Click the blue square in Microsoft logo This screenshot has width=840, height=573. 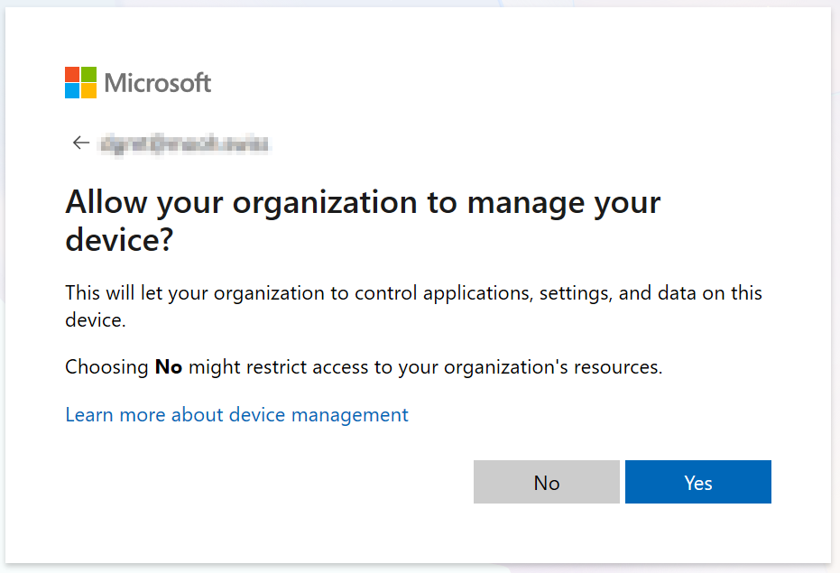tap(72, 90)
